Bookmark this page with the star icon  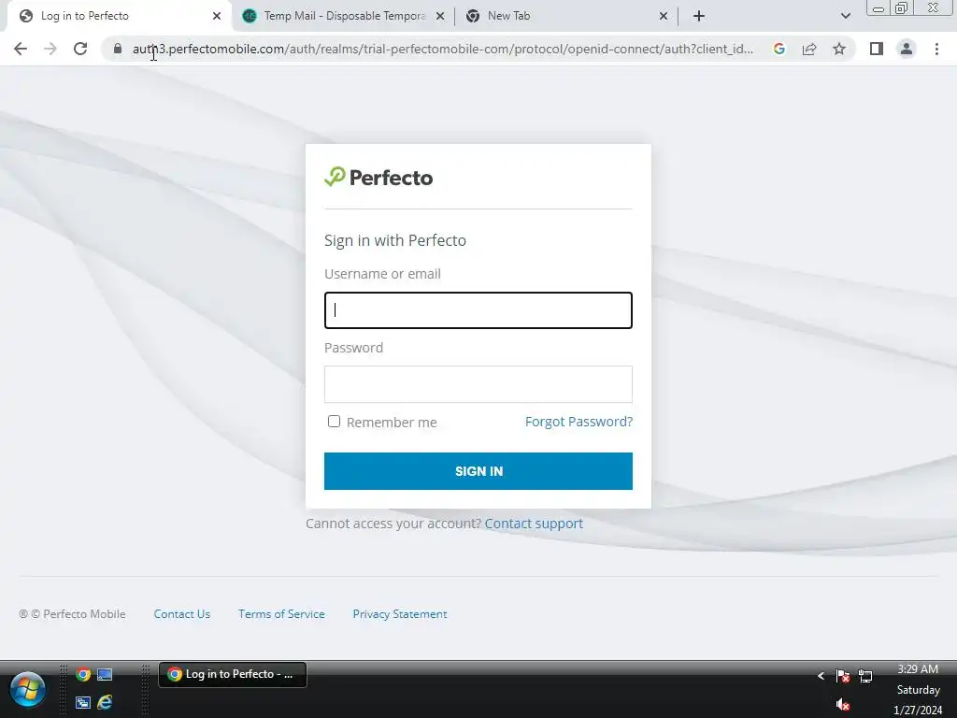pyautogui.click(x=839, y=49)
